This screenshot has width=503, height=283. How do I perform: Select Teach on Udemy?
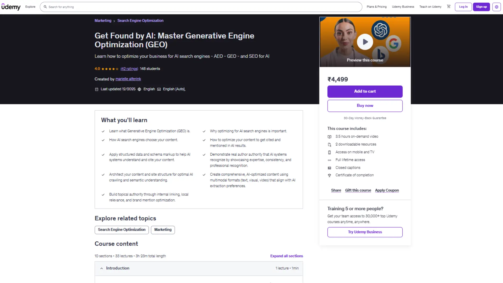click(x=430, y=7)
